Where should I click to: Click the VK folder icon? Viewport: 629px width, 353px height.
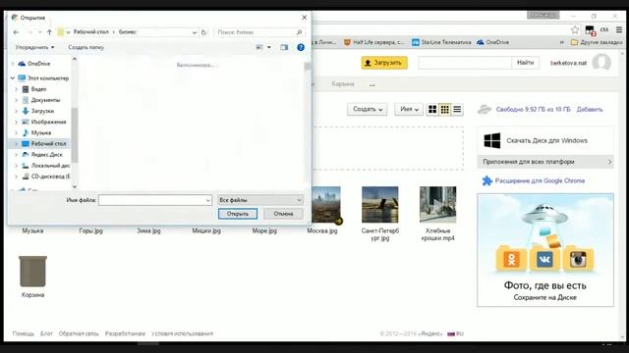pos(544,259)
